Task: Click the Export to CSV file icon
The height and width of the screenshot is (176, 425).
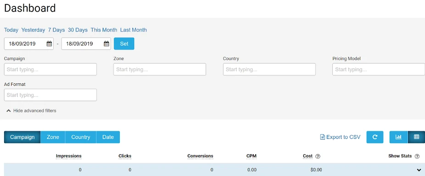Action: 323,137
